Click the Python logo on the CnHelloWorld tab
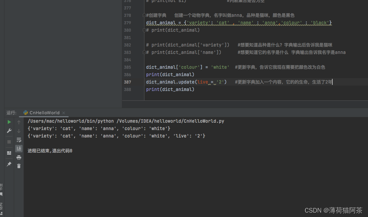This screenshot has width=368, height=217. (25, 113)
